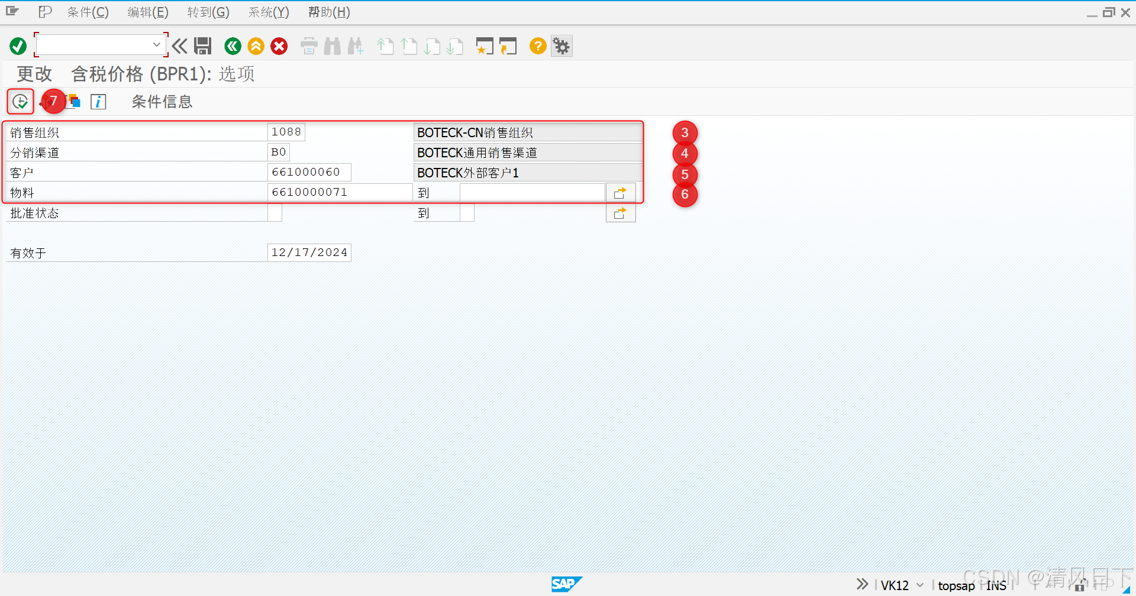The image size is (1136, 596).
Task: Click the 销售组织 label
Action: coord(34,133)
